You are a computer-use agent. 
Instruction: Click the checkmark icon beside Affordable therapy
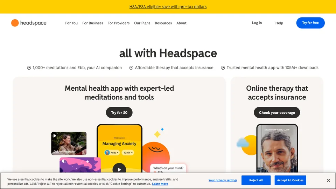pos(131,68)
